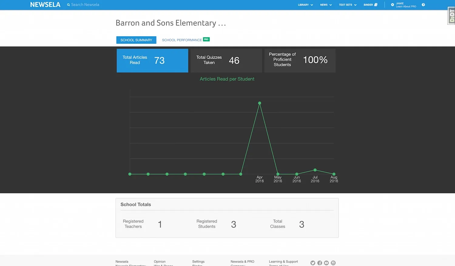Open the Instagram icon in footer

point(333,263)
